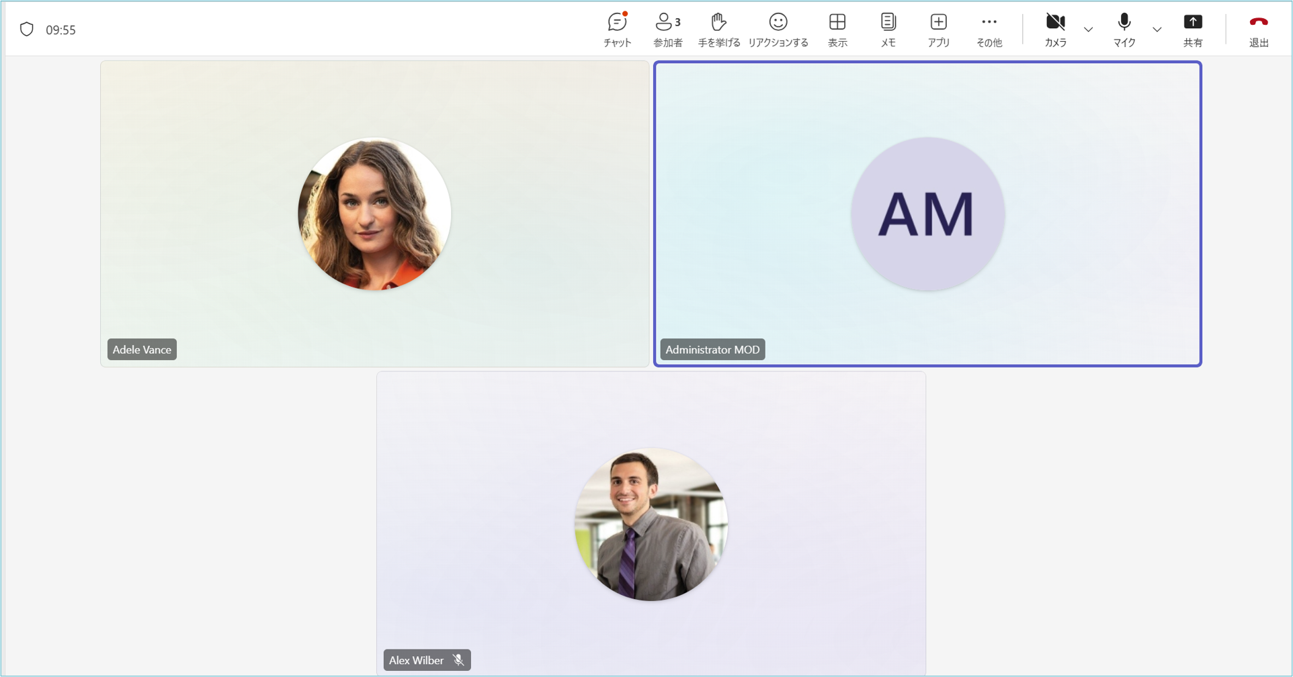Viewport: 1293px width, 677px height.
Task: Mute the マイク microphone
Action: [1124, 30]
